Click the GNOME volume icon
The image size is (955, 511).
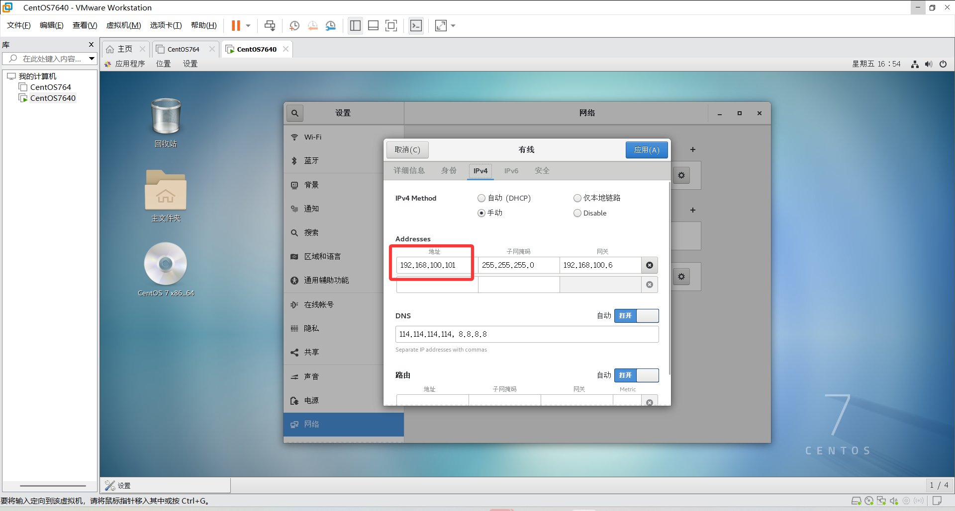929,64
